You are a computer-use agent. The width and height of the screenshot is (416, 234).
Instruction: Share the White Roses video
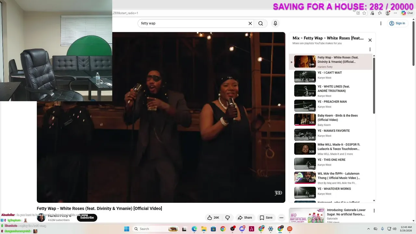click(245, 218)
